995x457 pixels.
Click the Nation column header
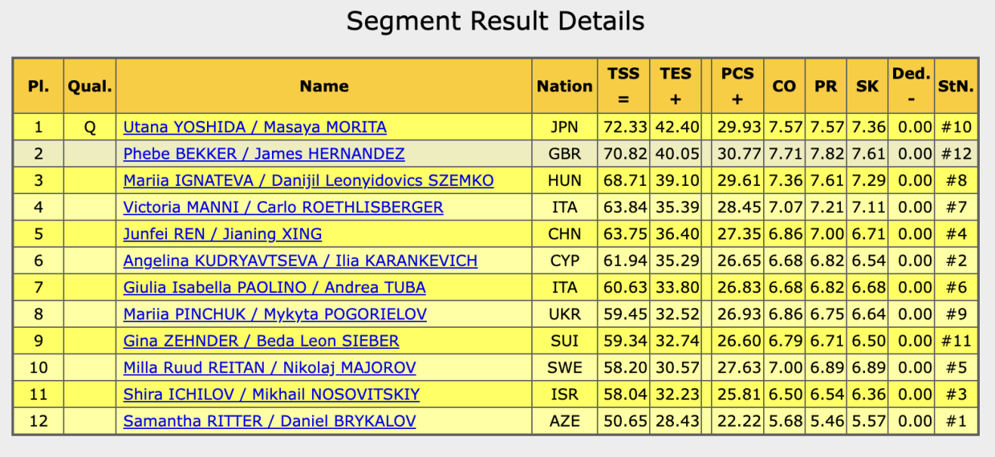coord(565,86)
